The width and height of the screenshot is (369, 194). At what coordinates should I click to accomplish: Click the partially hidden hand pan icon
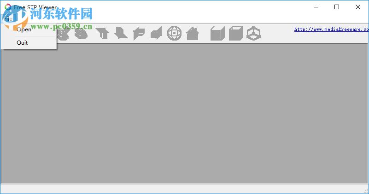[63, 34]
